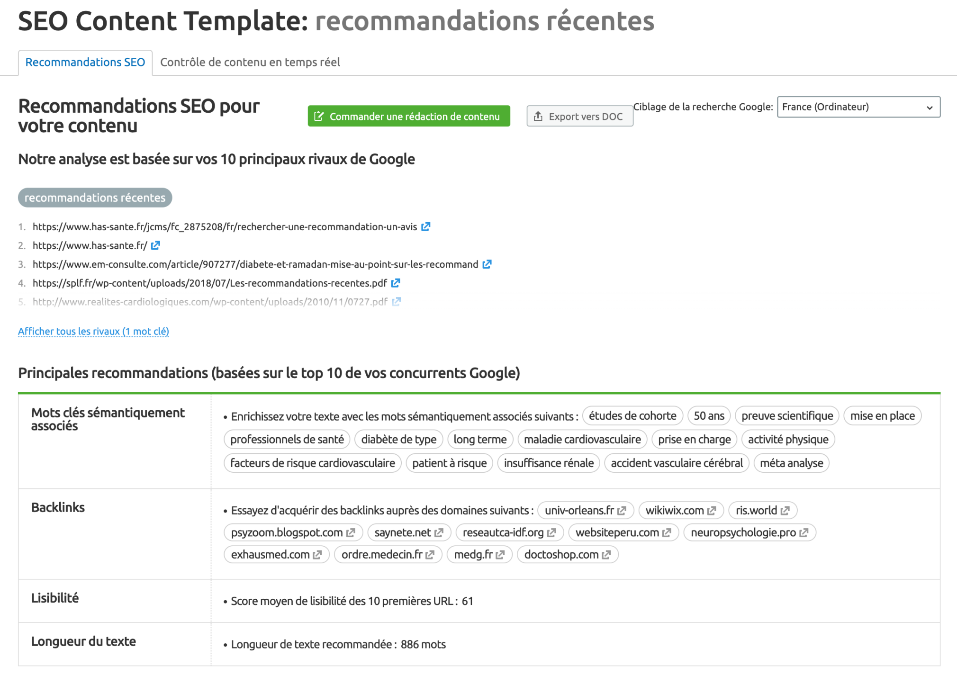Image resolution: width=957 pixels, height=685 pixels.
Task: Open the realites-cardiologiques.com PDF external link icon
Action: [x=397, y=302]
